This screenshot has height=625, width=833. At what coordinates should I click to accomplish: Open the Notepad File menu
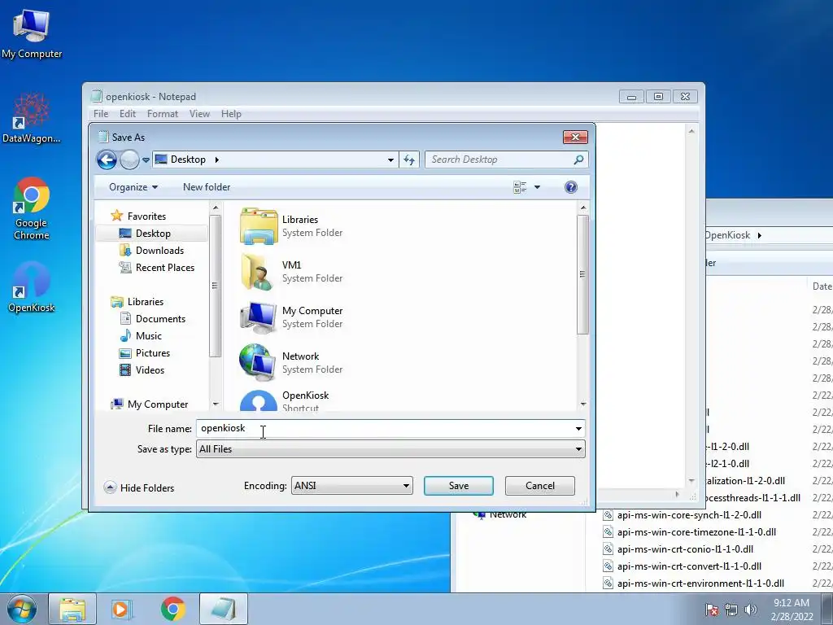coord(101,114)
